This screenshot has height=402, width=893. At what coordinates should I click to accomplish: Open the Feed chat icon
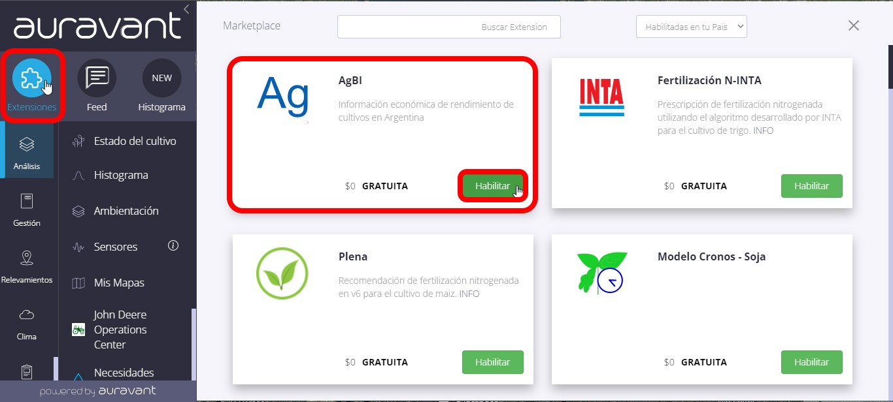[97, 78]
